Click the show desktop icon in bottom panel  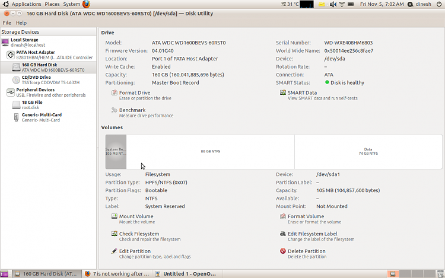[x=4, y=274]
